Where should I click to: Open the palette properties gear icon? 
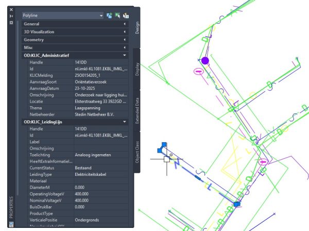[11, 23]
